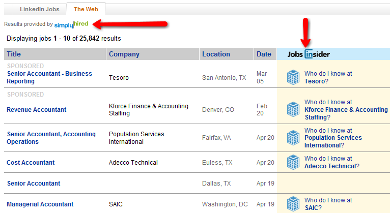Sort results by Location column header
The image size is (390, 213).
[216, 54]
